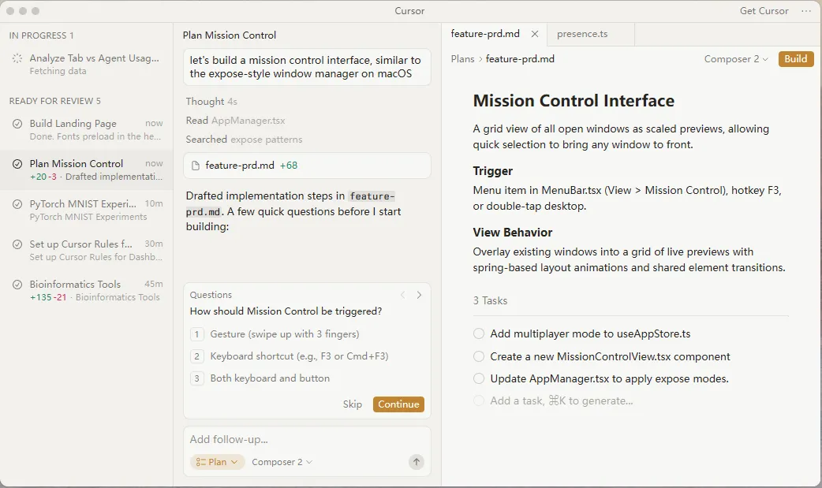Click the Continue button
Screen dimensions: 822x488
click(x=398, y=404)
